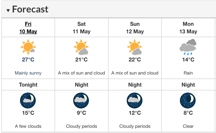Click the Rain description under Monday
Image resolution: width=216 pixels, height=133 pixels.
pos(188,73)
